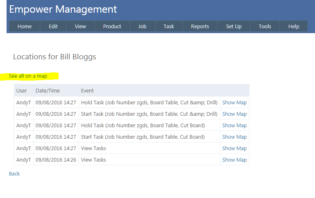
Task: Open the Job menu
Action: tap(142, 26)
